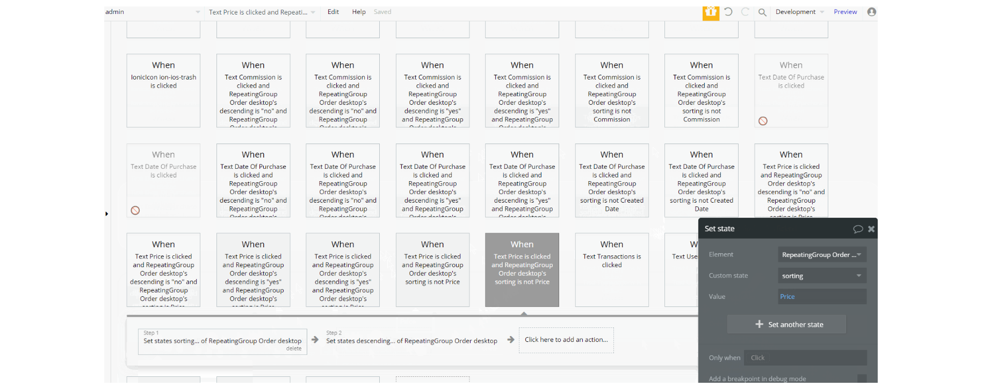Click the Click here to add an action box
This screenshot has height=386, width=983.
pos(566,340)
